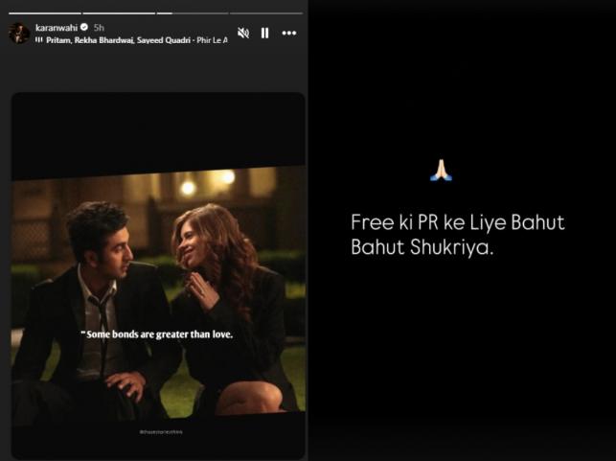Click the folded hands emoji

click(441, 172)
